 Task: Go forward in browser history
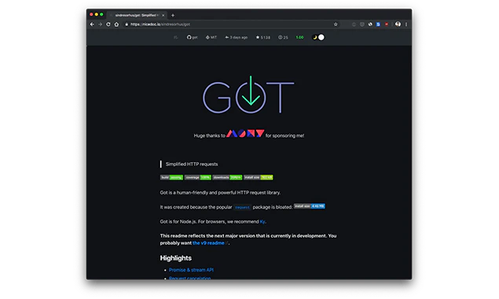tap(101, 24)
